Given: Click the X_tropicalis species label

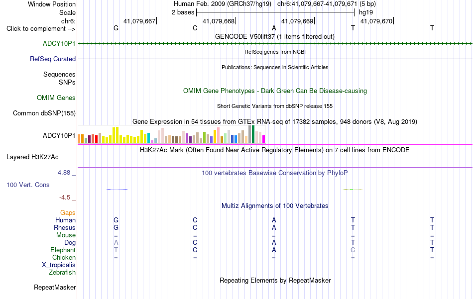Looking at the screenshot, I should click(x=59, y=265).
